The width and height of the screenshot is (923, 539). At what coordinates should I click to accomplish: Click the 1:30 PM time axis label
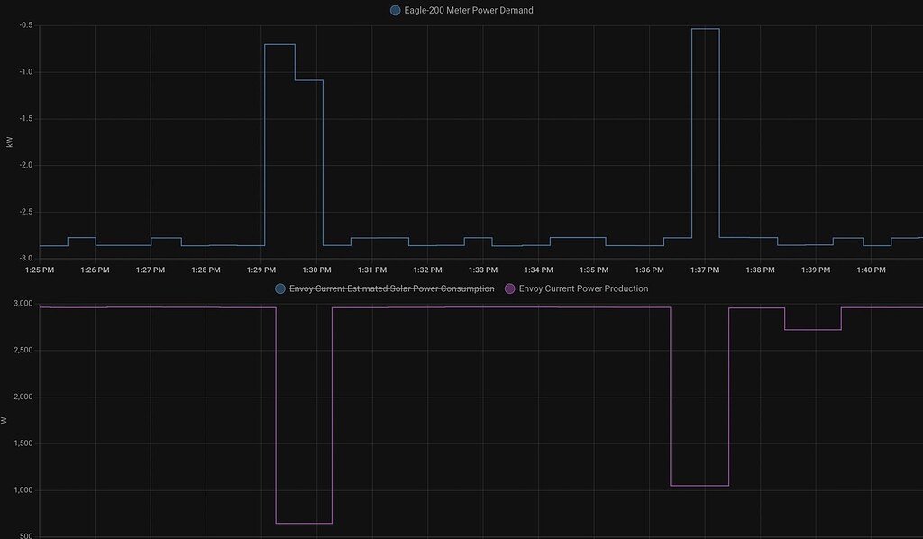point(316,269)
